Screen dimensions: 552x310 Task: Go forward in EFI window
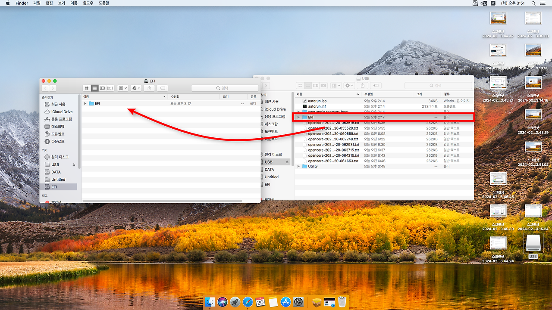coord(53,88)
